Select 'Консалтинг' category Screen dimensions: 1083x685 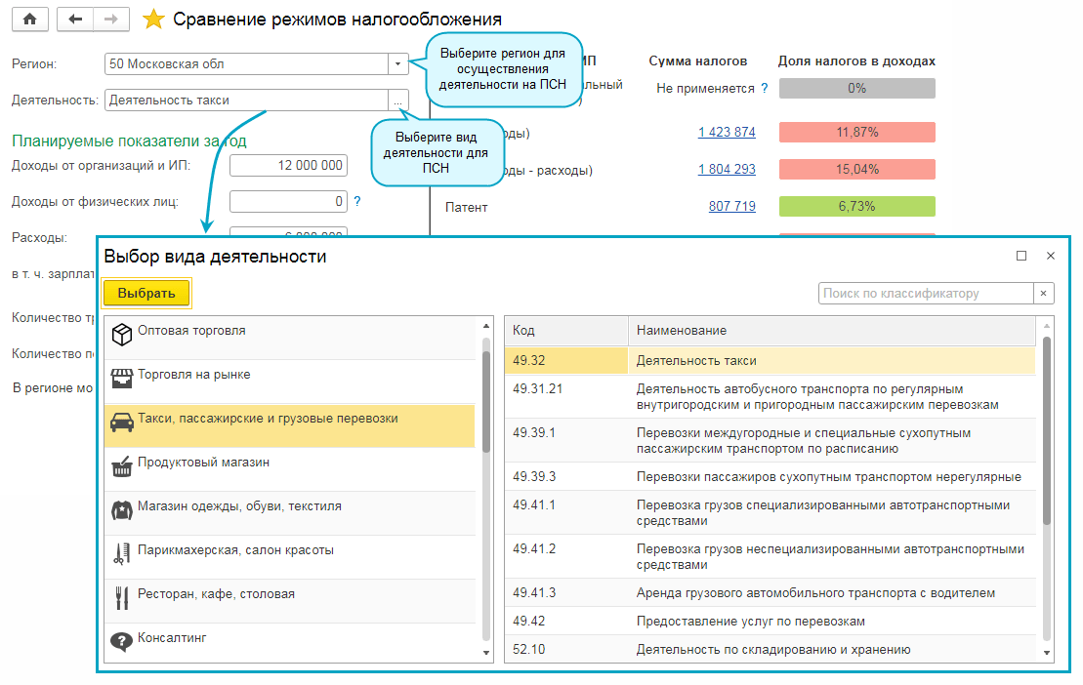[290, 643]
